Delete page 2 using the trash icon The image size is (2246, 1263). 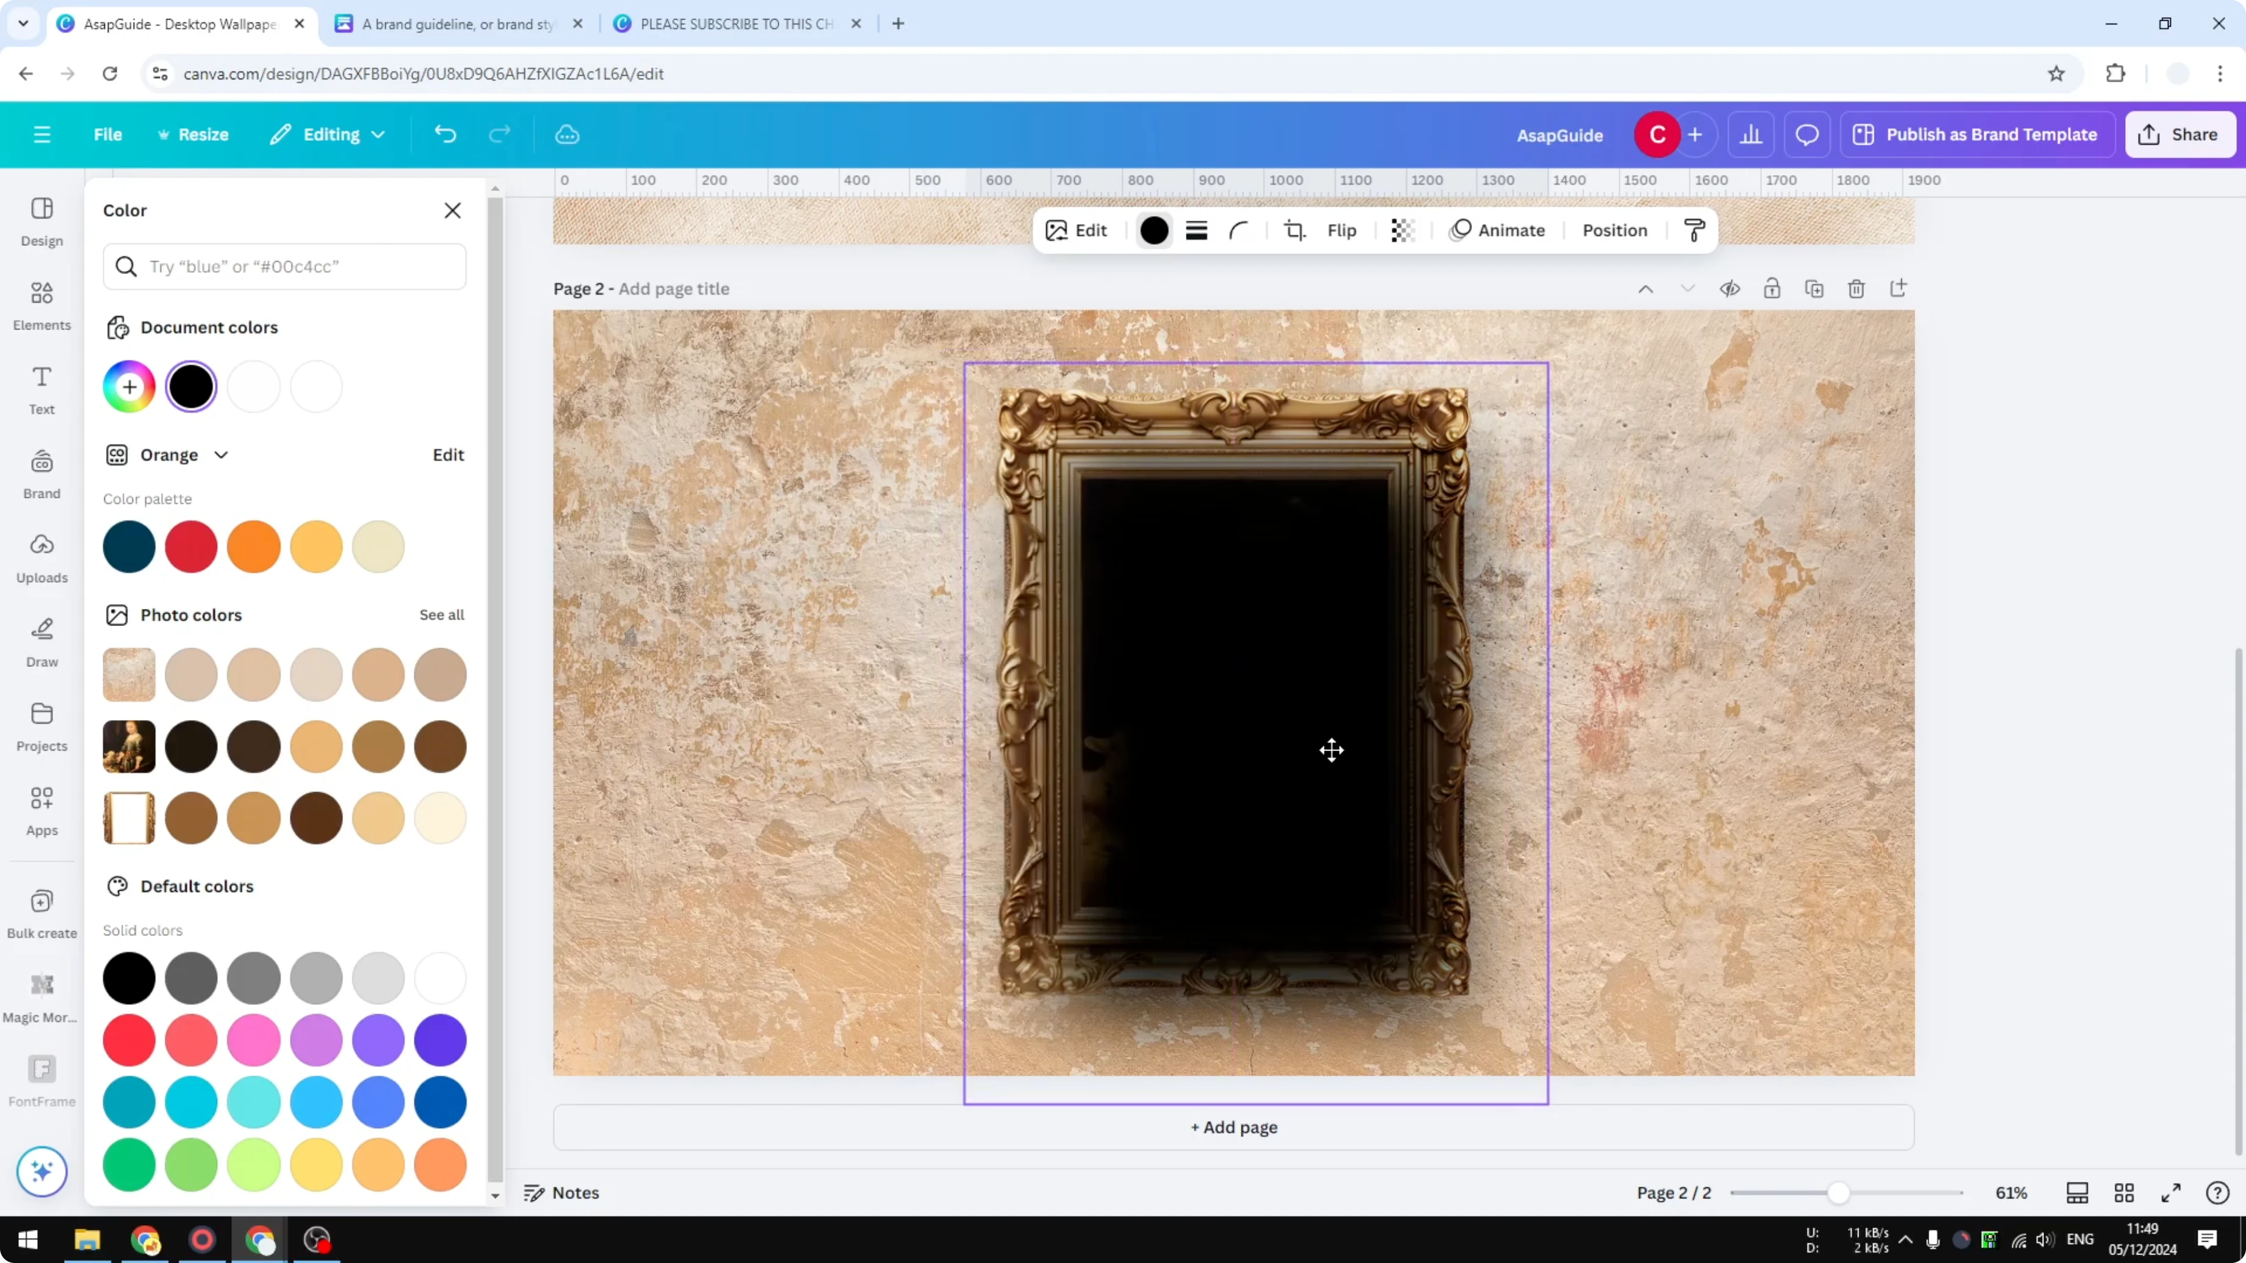[1856, 289]
